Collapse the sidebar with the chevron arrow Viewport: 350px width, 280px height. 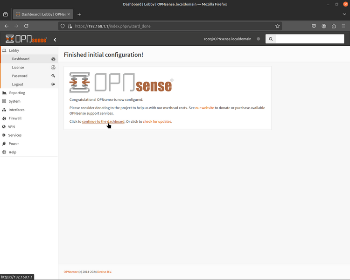pos(55,40)
